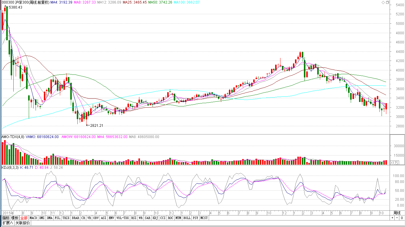Viewport: 405px width, 227px height.
Task: Select the BOLL indicator tab
Action: coord(187,218)
